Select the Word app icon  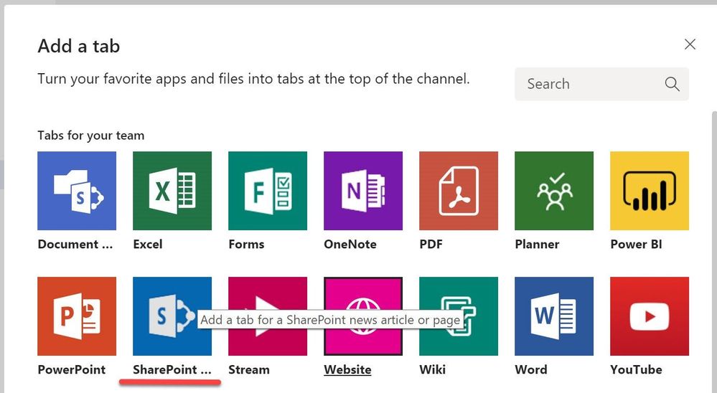[x=554, y=316]
